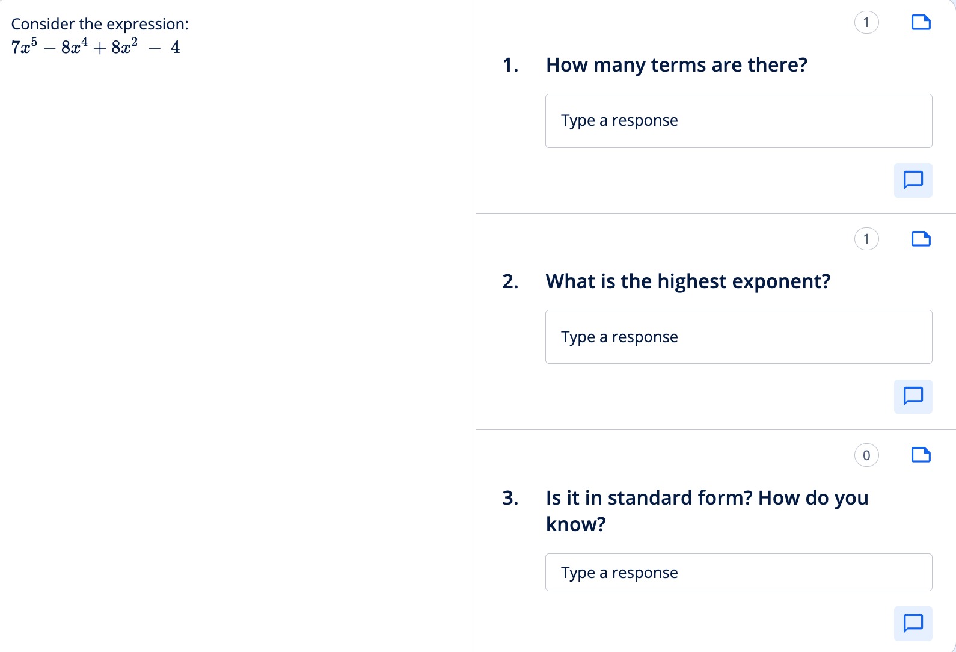Screen dimensions: 956x652
Task: Focus the response field for how many terms
Action: pos(738,121)
